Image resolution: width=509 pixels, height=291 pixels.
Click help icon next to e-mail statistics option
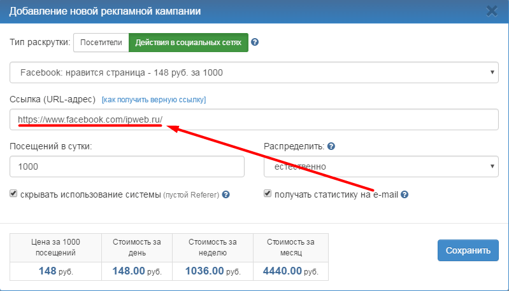tap(405, 195)
